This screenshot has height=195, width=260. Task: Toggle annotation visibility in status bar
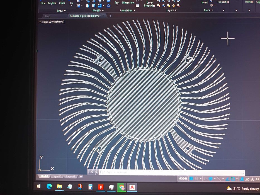(242, 179)
